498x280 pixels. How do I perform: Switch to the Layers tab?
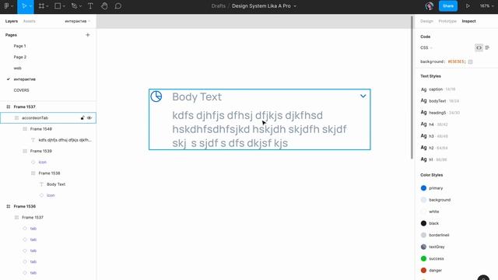[x=12, y=21]
